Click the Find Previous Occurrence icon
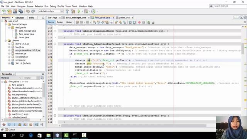The width and height of the screenshot is (247, 139). pos(99,22)
